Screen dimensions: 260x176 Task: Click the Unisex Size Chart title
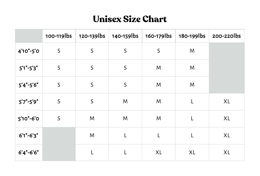[x=130, y=19]
